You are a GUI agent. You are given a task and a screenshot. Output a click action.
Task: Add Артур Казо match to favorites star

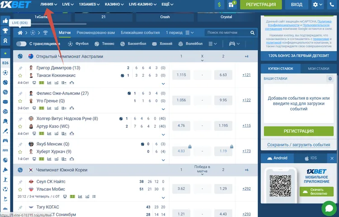click(x=20, y=126)
